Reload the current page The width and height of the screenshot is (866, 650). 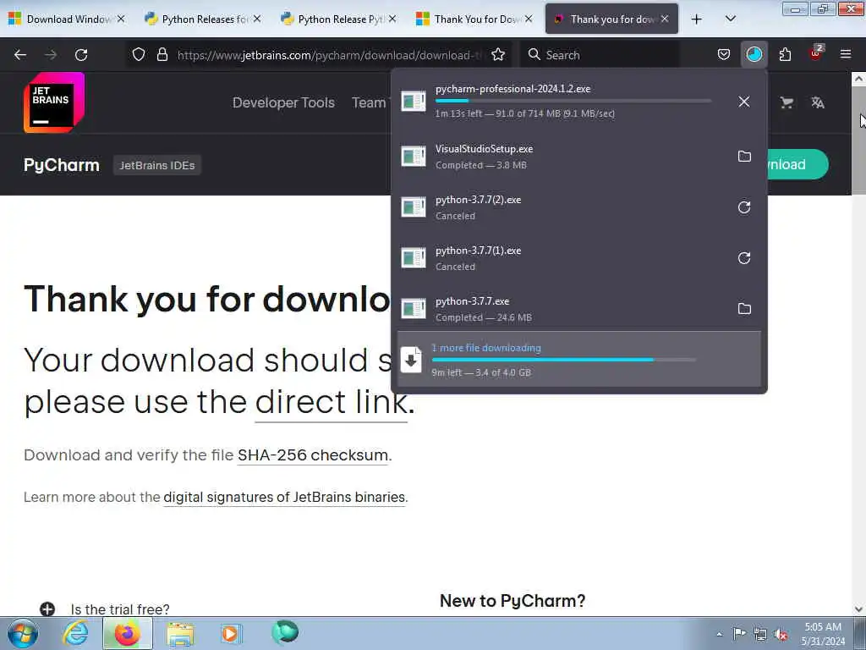pos(81,55)
